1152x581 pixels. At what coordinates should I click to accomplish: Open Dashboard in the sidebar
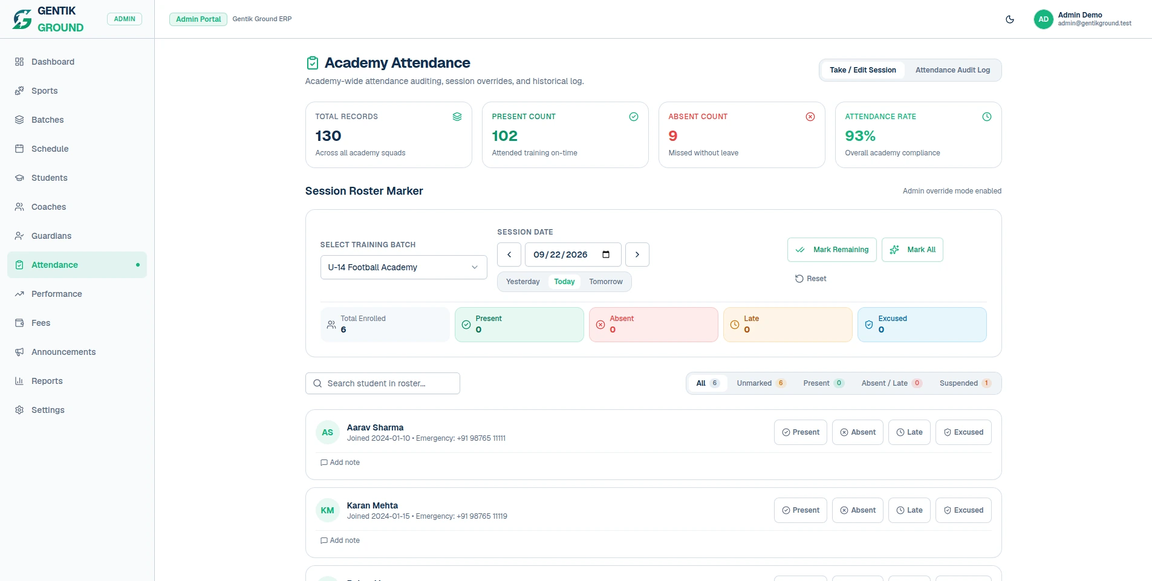coord(77,62)
